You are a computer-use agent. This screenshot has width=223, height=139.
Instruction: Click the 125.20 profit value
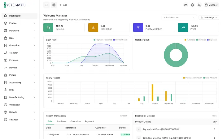[194, 26]
